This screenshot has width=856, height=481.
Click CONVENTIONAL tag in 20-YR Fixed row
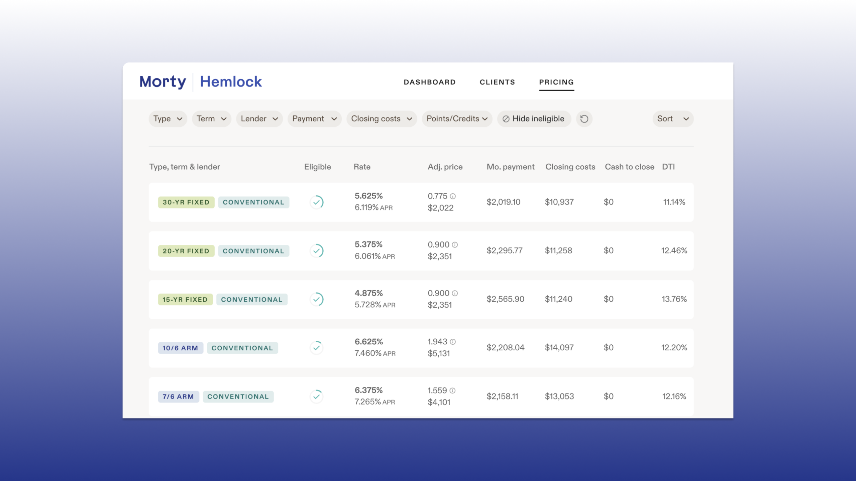click(x=254, y=251)
